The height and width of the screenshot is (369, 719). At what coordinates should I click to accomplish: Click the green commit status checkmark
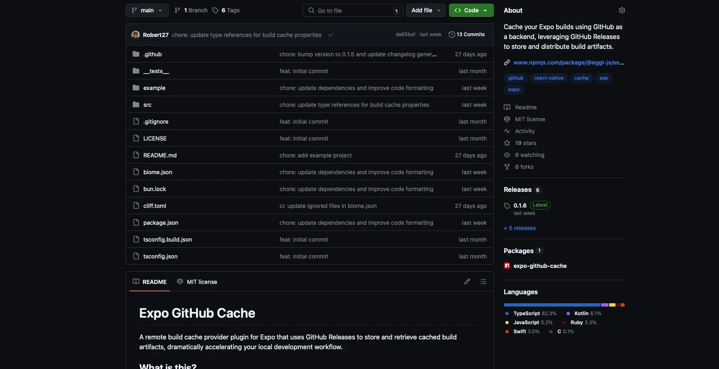[331, 35]
